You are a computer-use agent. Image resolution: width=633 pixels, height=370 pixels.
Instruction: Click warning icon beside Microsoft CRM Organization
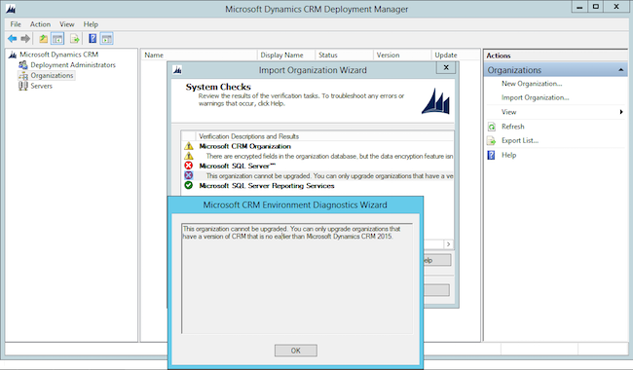(x=189, y=146)
